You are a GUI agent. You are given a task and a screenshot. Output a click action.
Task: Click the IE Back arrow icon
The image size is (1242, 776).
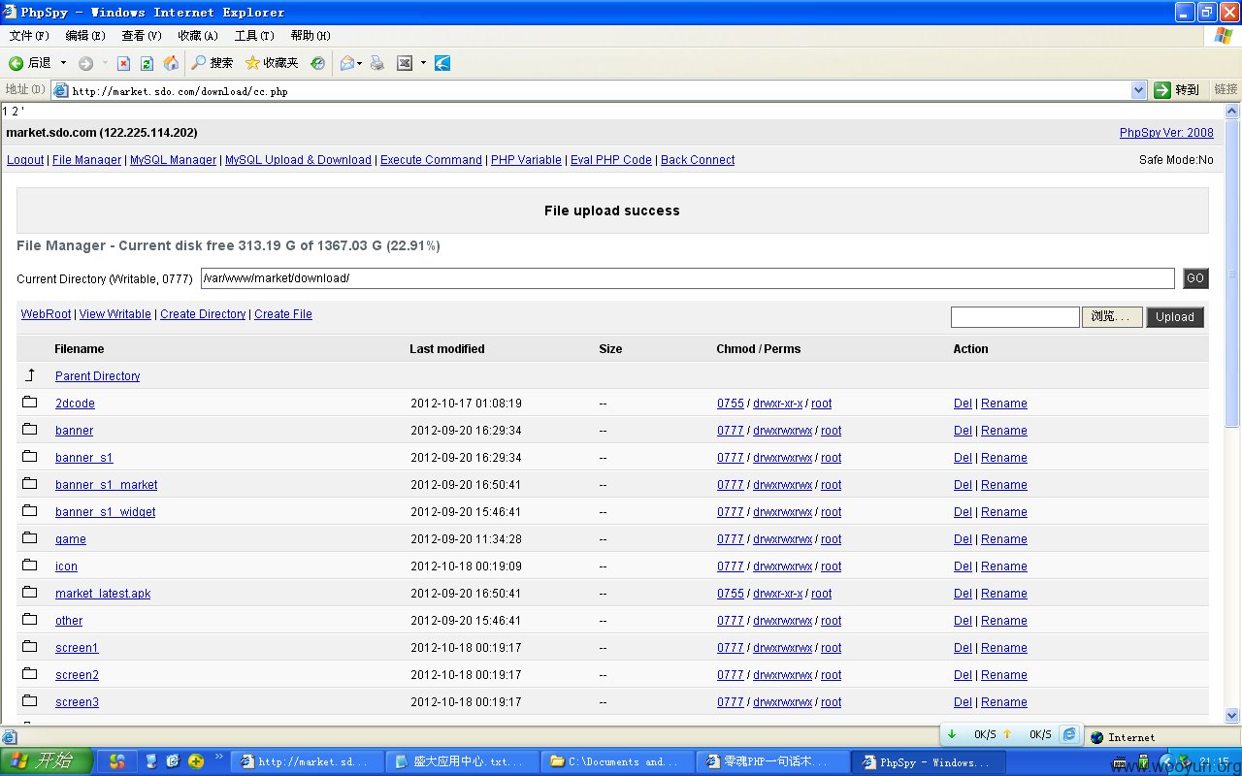(16, 63)
